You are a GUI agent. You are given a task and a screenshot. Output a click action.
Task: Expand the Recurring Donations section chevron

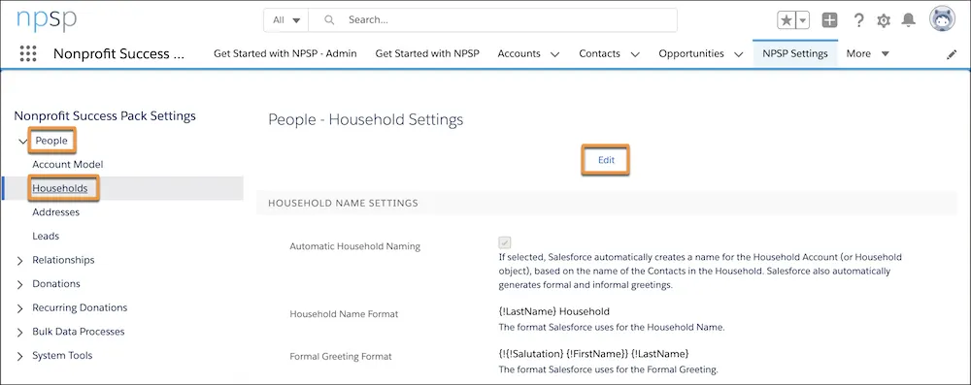(20, 308)
